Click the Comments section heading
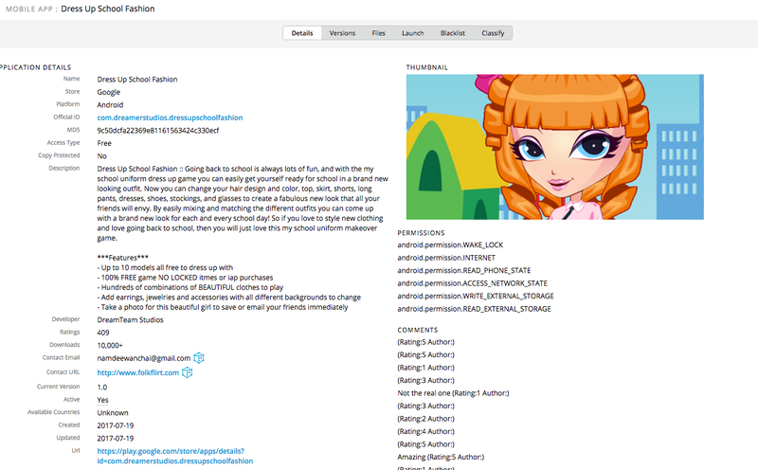The image size is (758, 470). pos(418,331)
